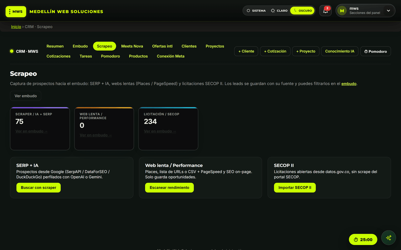This screenshot has height=250, width=401.
Task: Follow the Inicio breadcrumb link
Action: tap(16, 27)
